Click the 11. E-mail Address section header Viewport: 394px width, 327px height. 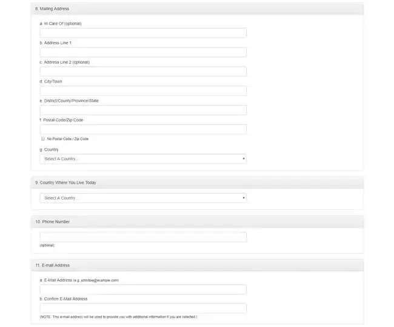point(197,265)
